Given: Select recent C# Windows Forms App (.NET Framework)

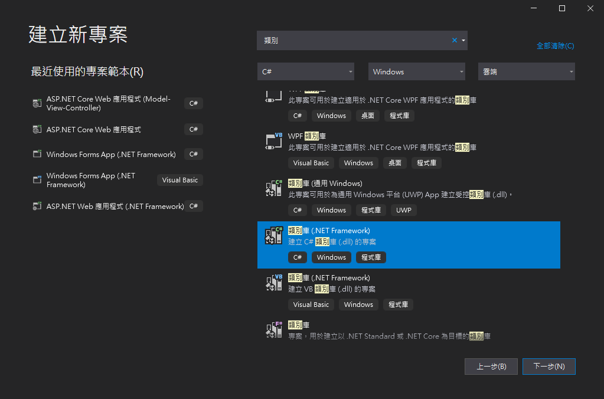Looking at the screenshot, I should click(x=118, y=154).
